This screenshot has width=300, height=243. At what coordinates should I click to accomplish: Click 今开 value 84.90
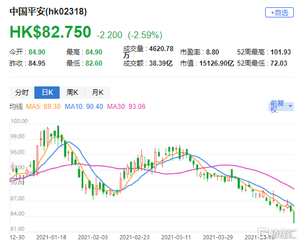pos(37,52)
